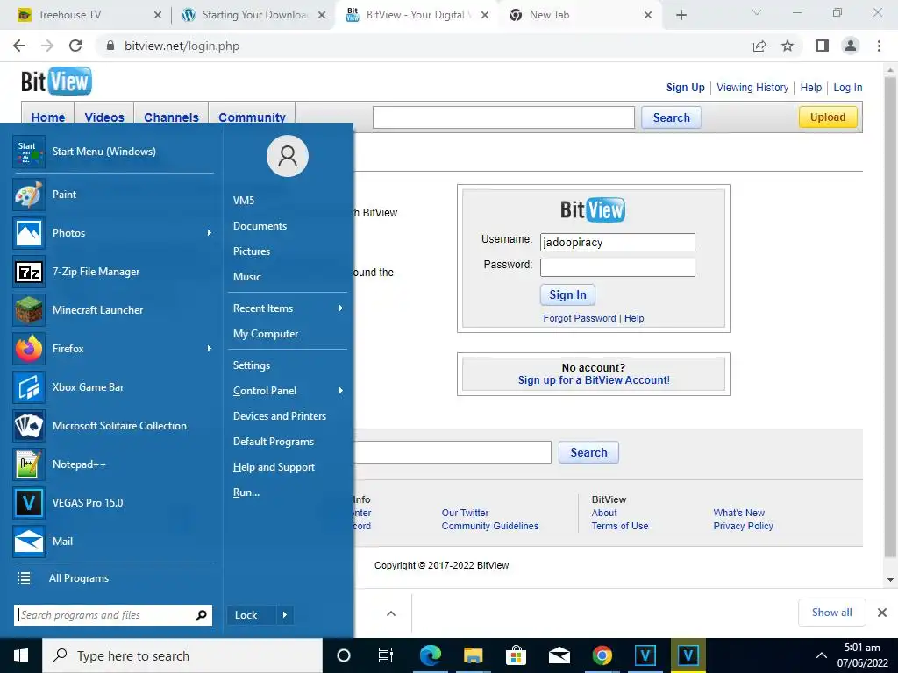Screen dimensions: 898x673
Task: Expand the Photos submenu arrow
Action: (209, 233)
